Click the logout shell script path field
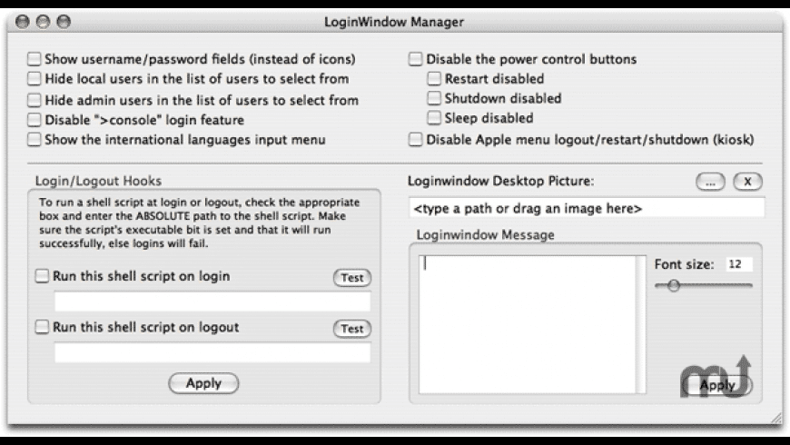 coord(212,352)
